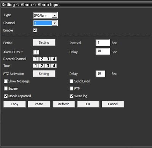152x148 pixels.
Task: Toggle Record Channel 1
Action: pos(36,59)
